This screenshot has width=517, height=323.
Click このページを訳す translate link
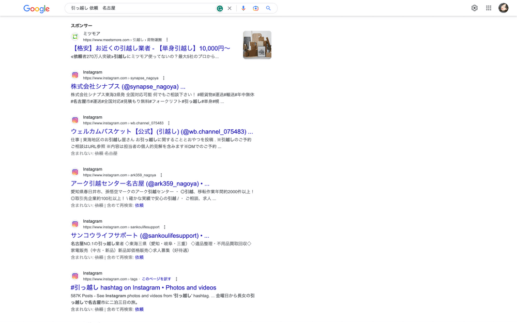click(156, 279)
